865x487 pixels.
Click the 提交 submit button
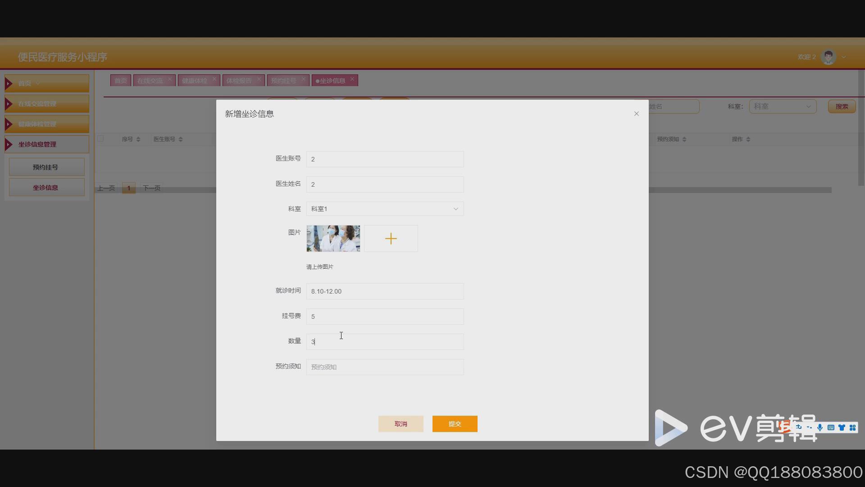coord(455,424)
